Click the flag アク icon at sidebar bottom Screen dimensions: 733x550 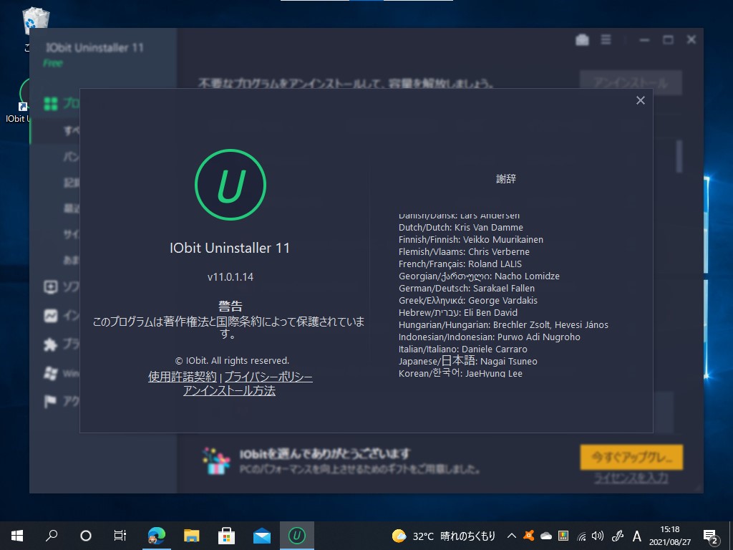pos(50,402)
